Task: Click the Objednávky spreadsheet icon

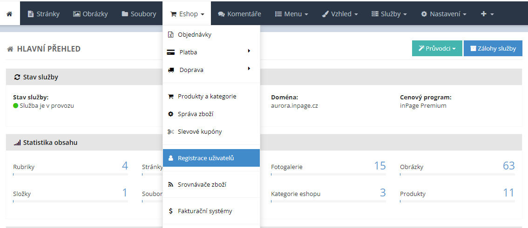Action: tap(170, 35)
